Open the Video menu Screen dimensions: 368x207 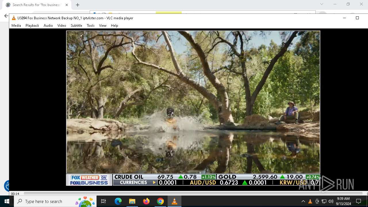(62, 26)
